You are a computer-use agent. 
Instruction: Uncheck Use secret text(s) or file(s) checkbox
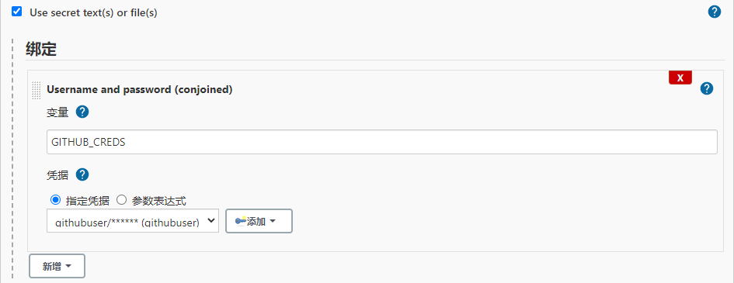click(x=17, y=12)
